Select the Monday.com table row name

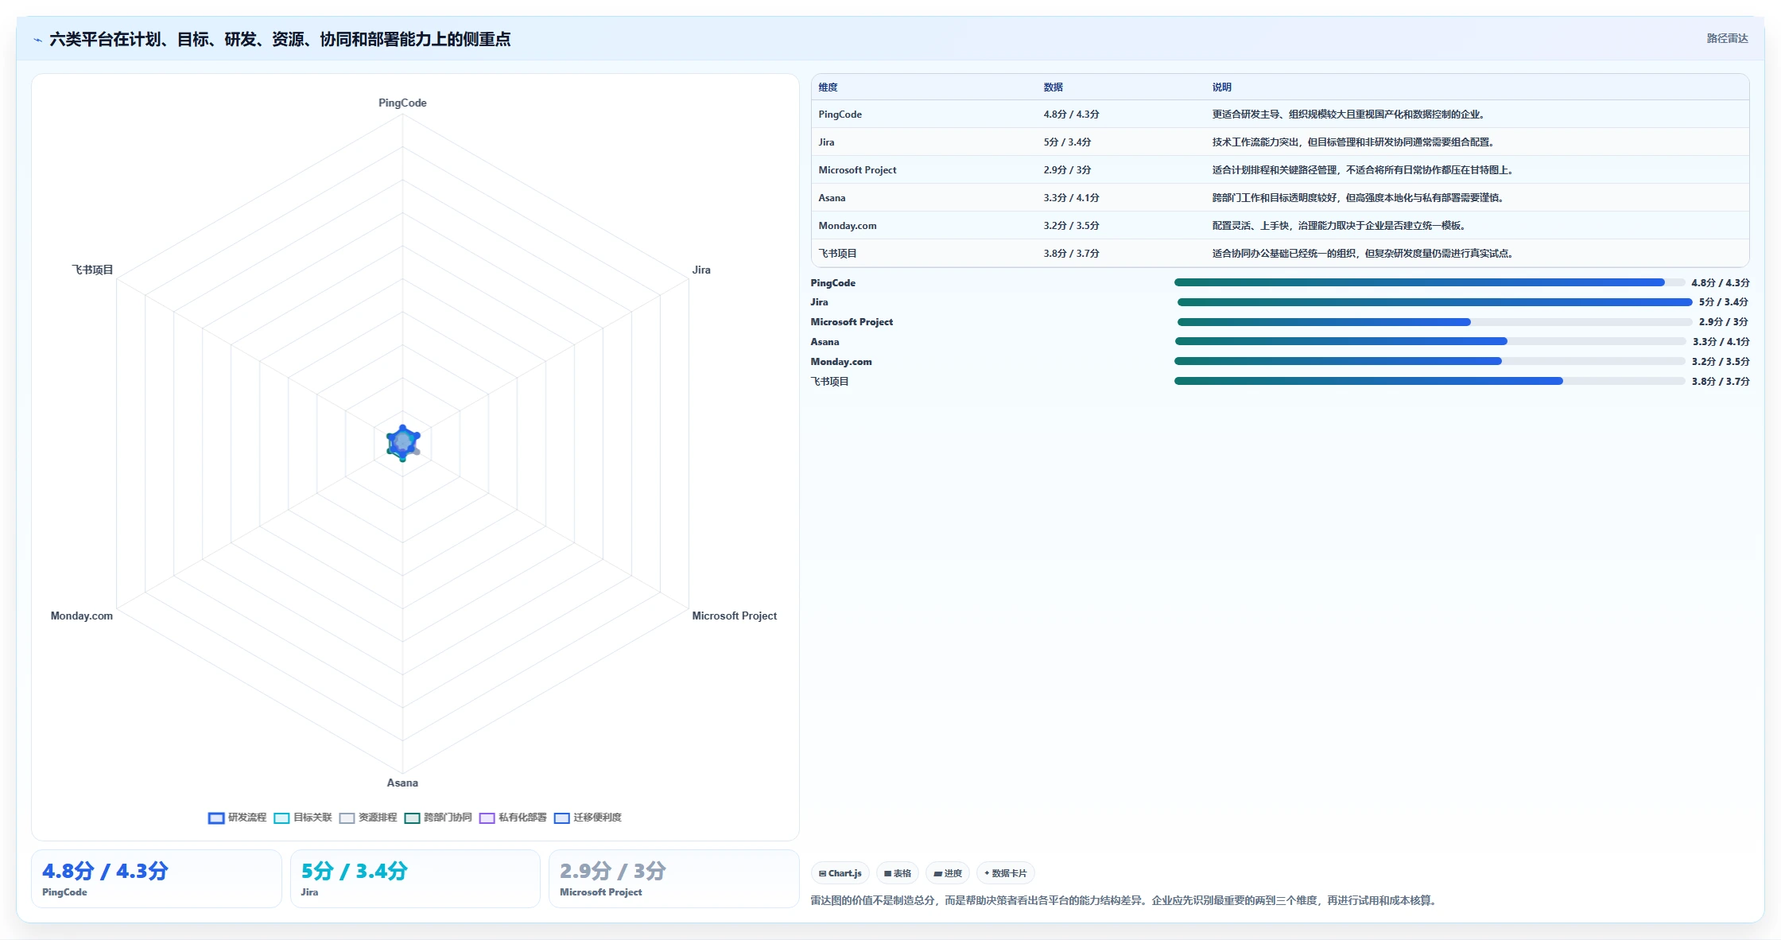click(x=848, y=226)
